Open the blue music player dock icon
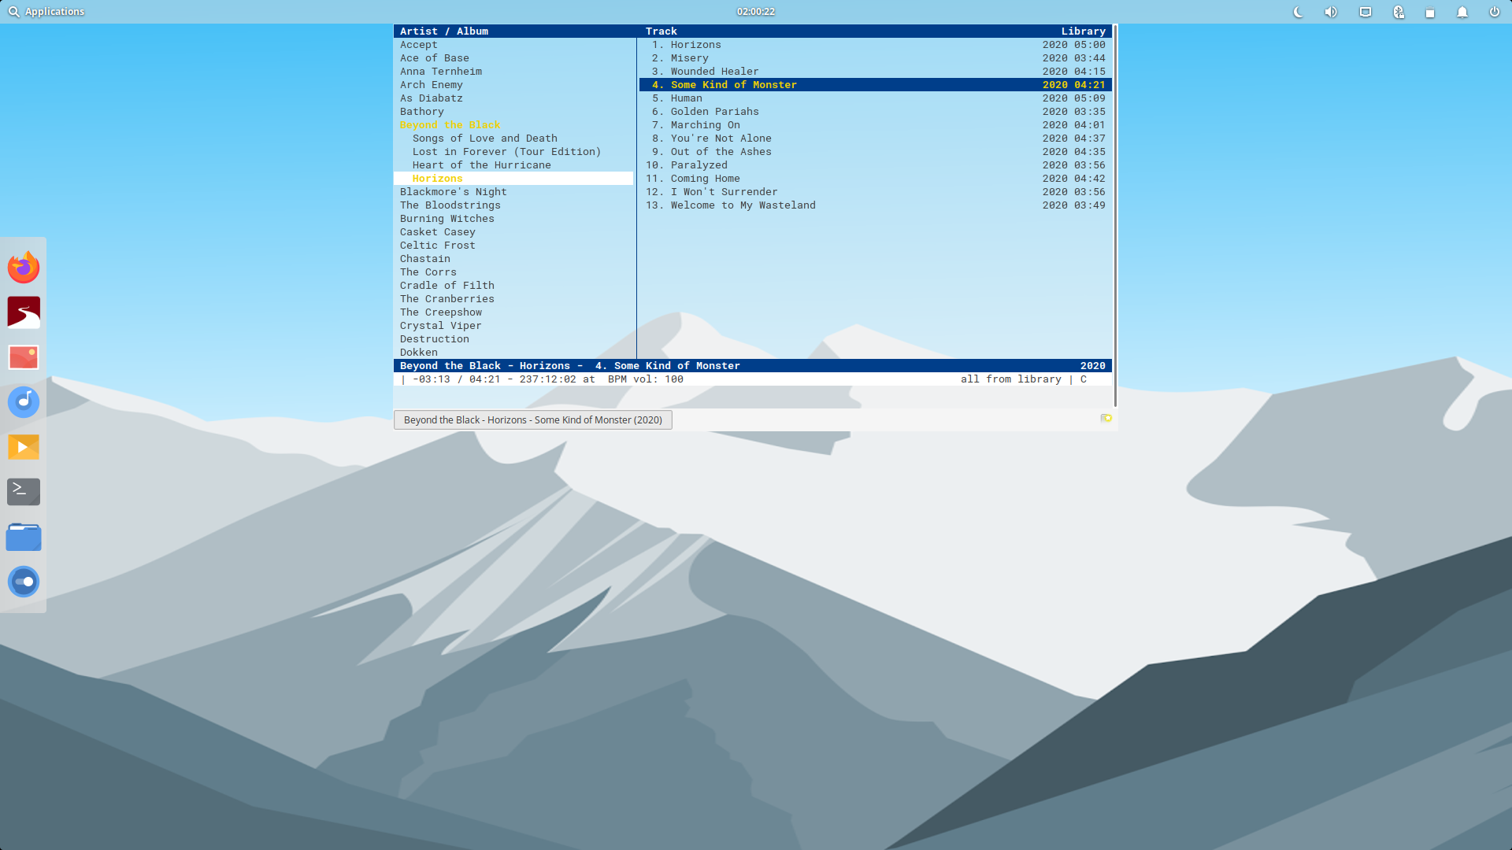1512x850 pixels. [x=24, y=402]
